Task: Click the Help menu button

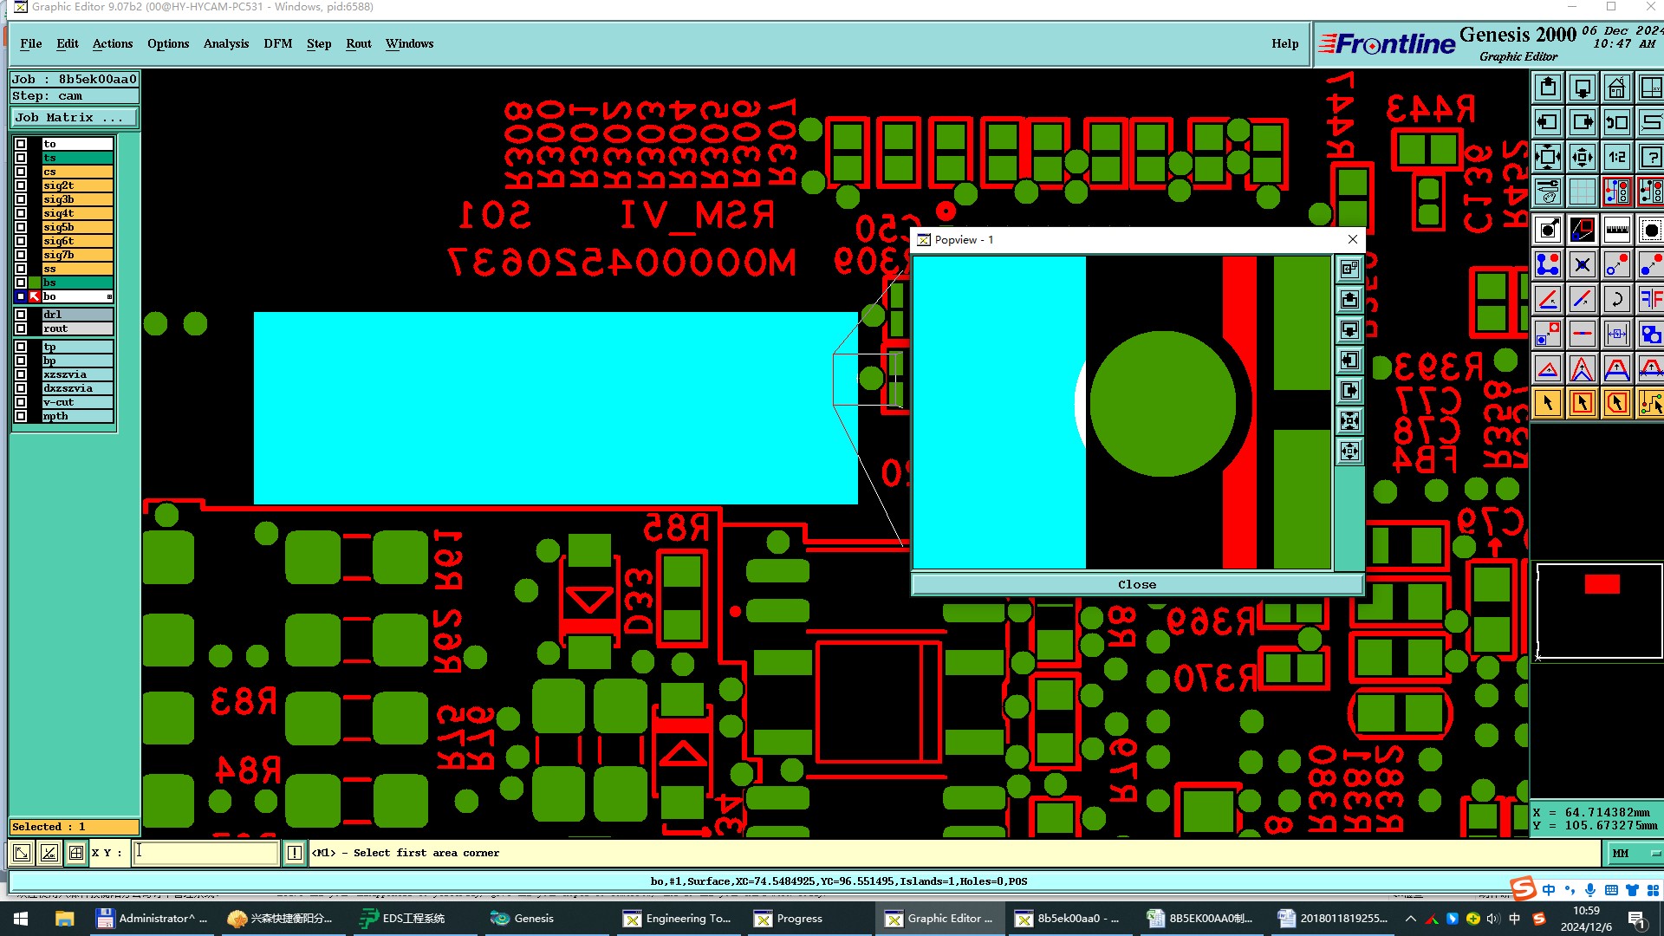Action: (1284, 43)
